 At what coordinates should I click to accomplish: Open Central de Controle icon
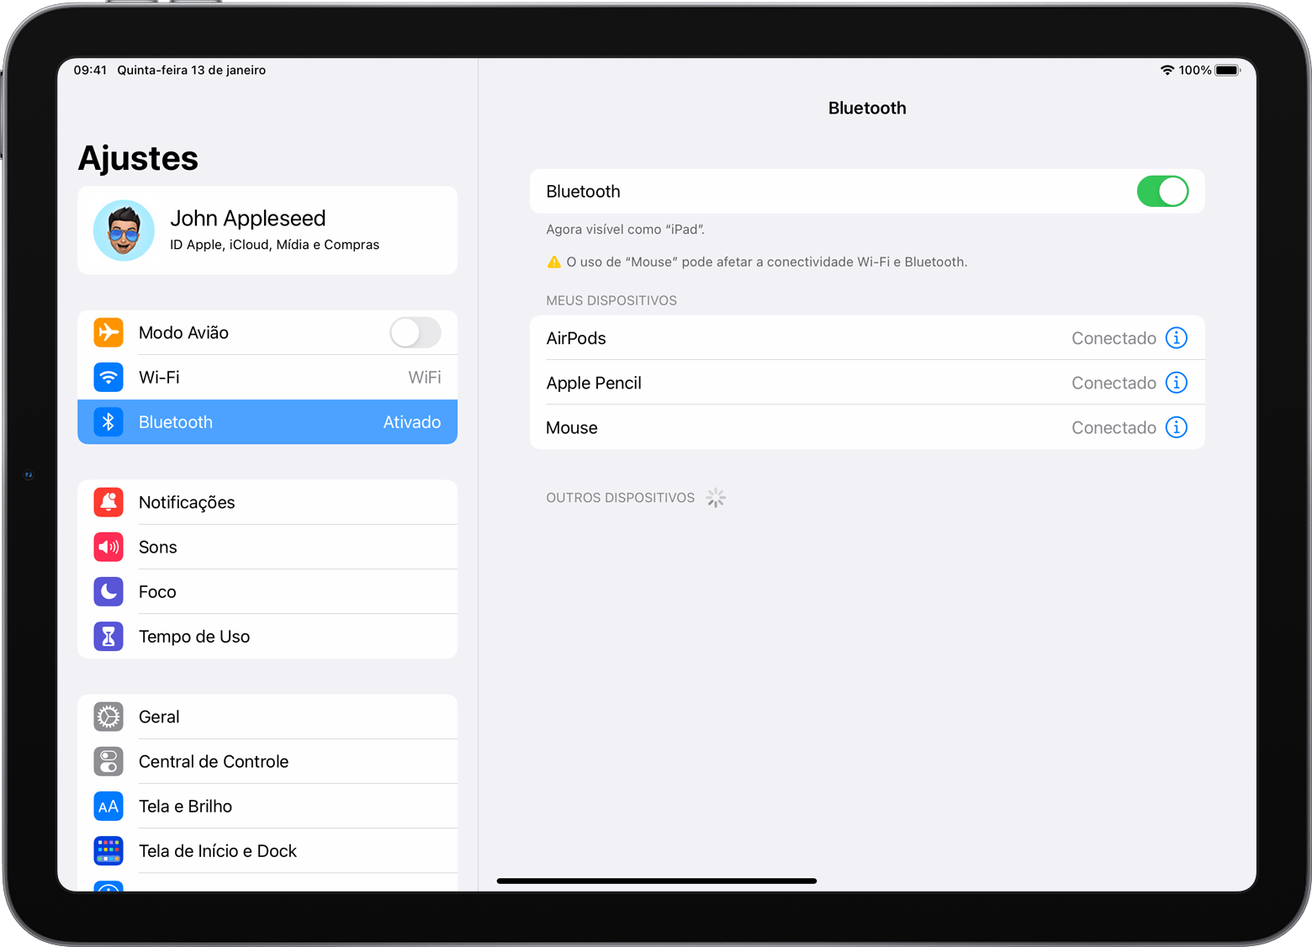[x=108, y=762]
